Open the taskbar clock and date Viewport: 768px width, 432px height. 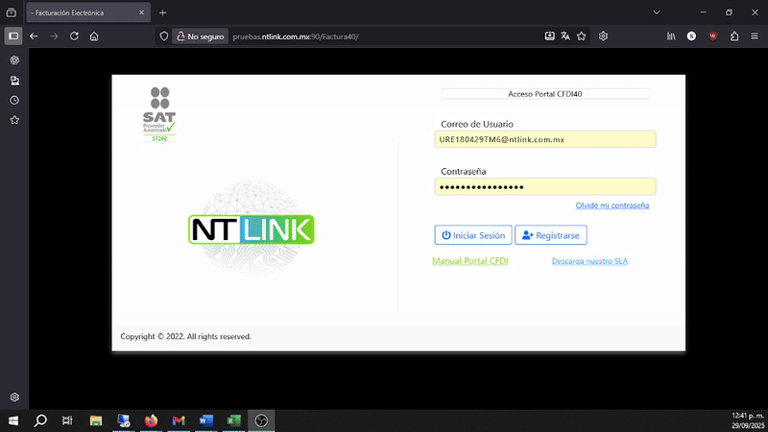pos(748,420)
